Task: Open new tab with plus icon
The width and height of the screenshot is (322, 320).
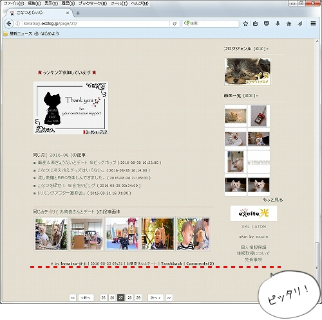Action: point(78,13)
